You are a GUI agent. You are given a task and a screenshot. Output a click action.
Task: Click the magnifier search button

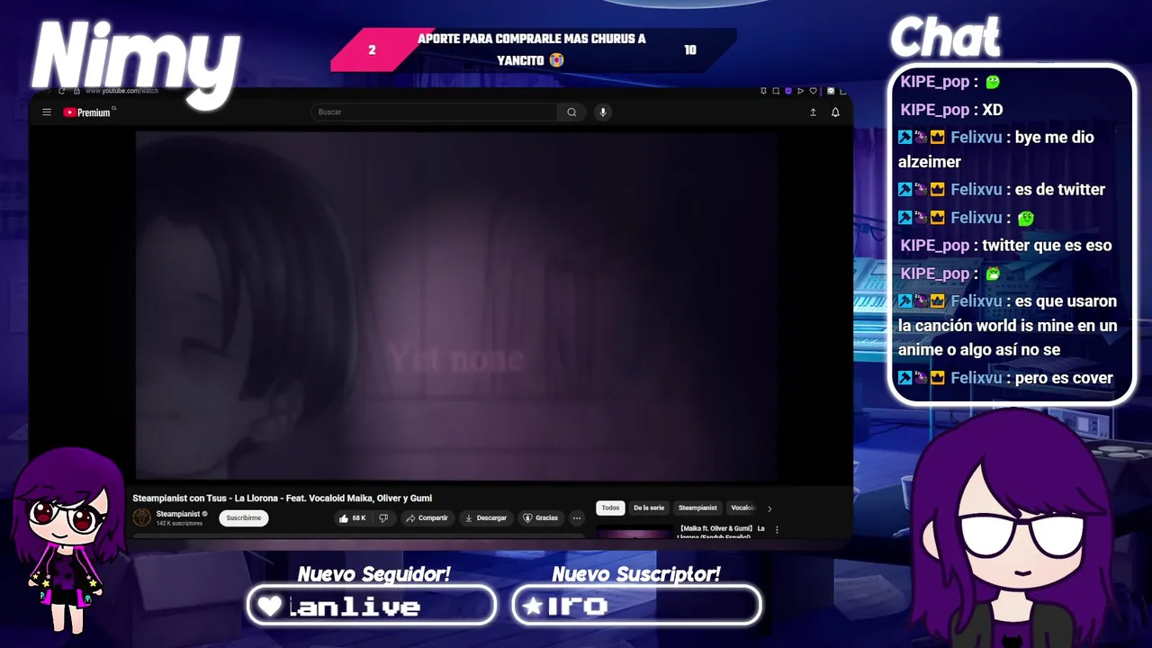[x=571, y=112]
